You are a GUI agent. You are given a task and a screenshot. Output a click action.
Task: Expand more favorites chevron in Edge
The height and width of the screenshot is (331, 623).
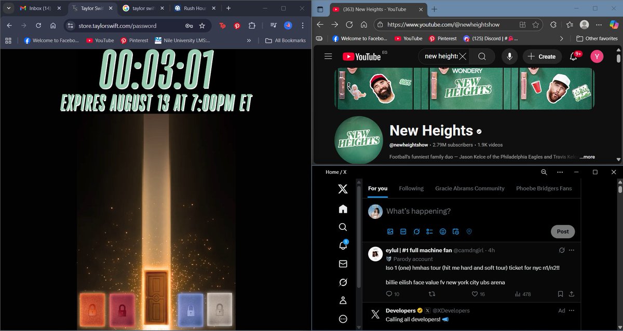(561, 38)
